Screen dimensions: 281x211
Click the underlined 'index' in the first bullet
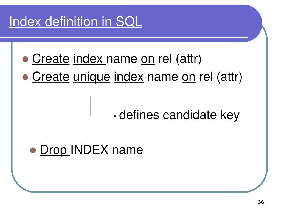88,59
